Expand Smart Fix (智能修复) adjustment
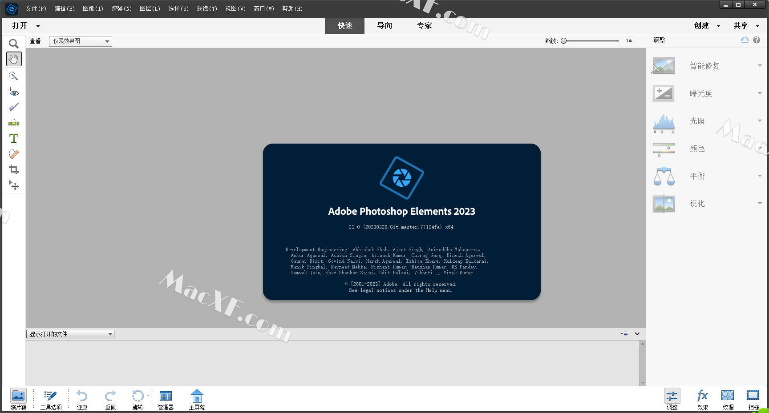 click(760, 66)
